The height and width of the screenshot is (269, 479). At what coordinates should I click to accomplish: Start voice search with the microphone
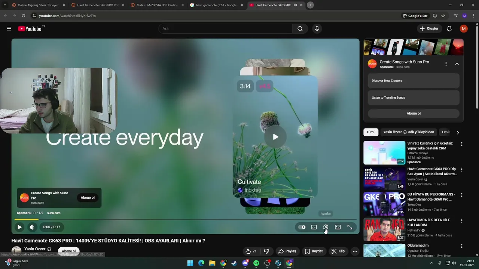tap(317, 29)
